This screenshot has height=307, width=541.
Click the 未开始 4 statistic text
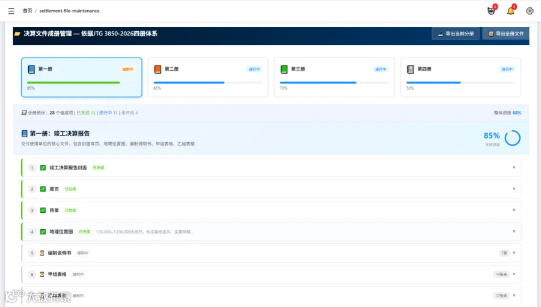point(129,113)
